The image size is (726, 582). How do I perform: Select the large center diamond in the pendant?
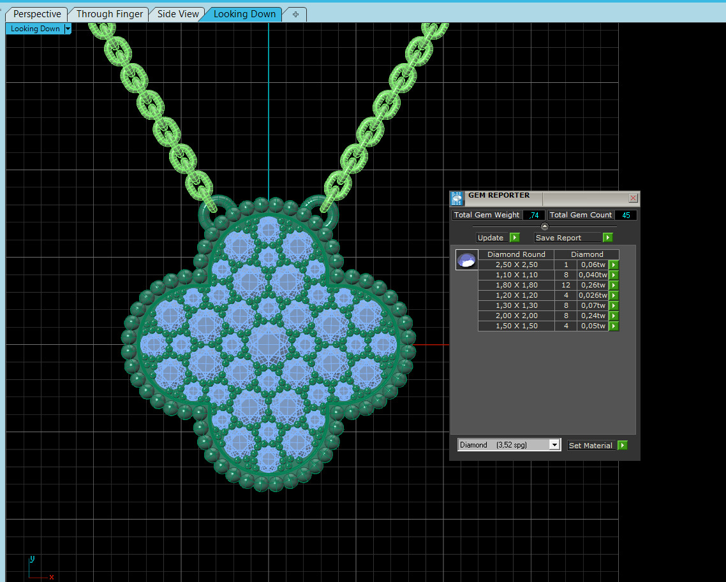[x=269, y=344]
